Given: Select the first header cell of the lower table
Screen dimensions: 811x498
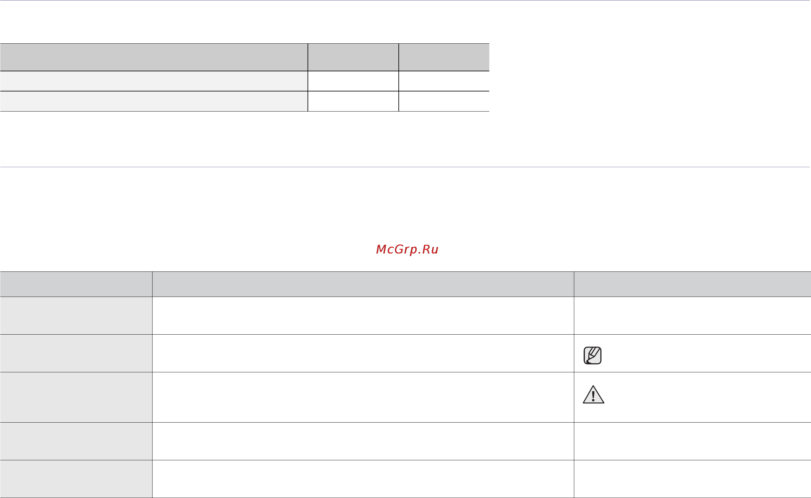Looking at the screenshot, I should coord(76,284).
